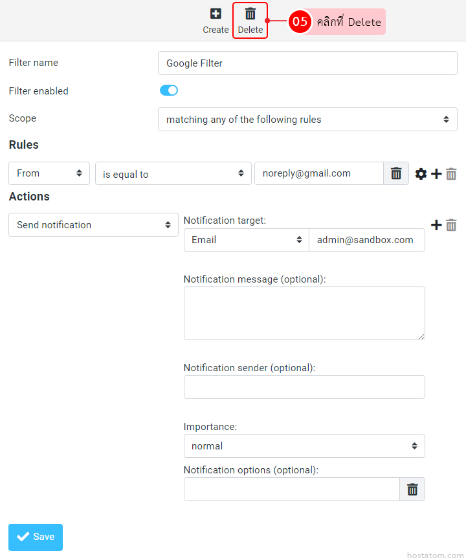The width and height of the screenshot is (466, 560).
Task: Click the Delete filter trash icon
Action: click(250, 14)
